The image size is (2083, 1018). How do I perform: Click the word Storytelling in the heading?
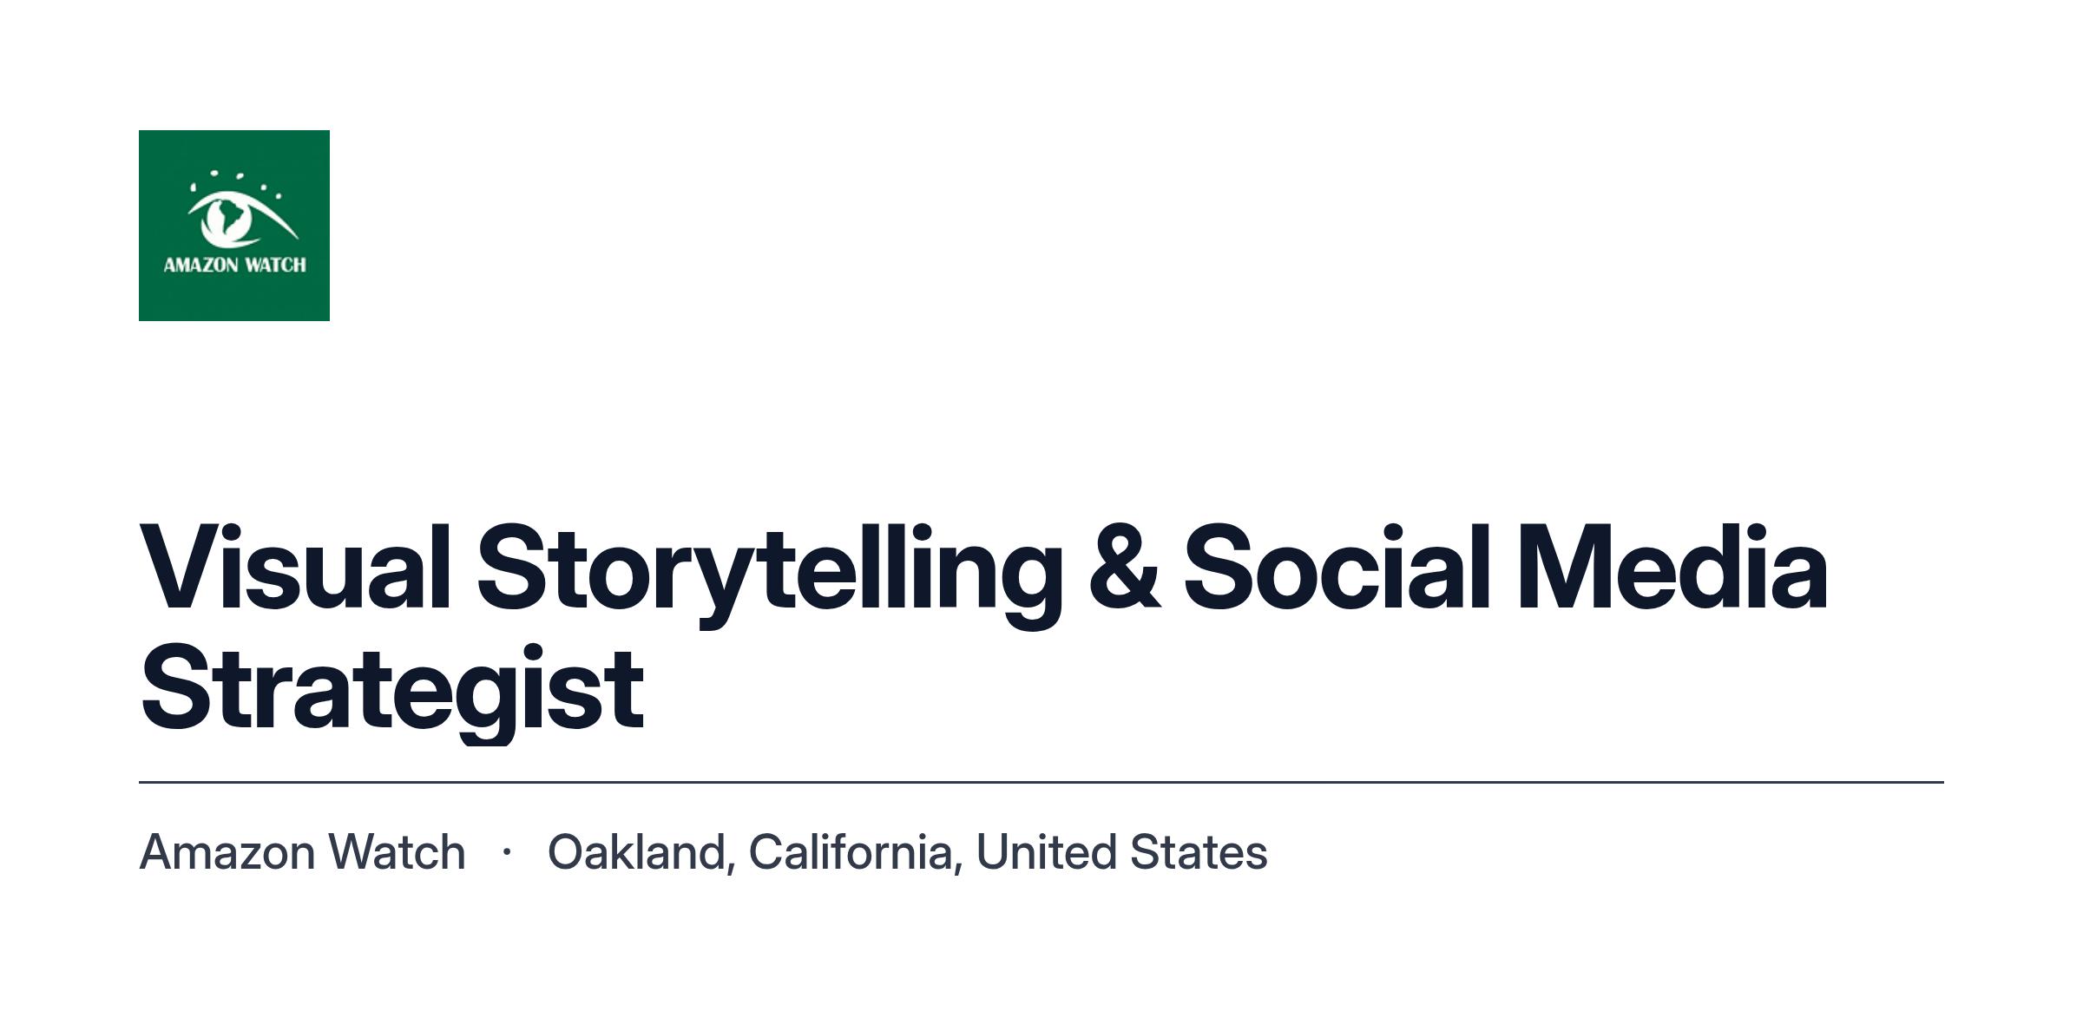click(770, 575)
